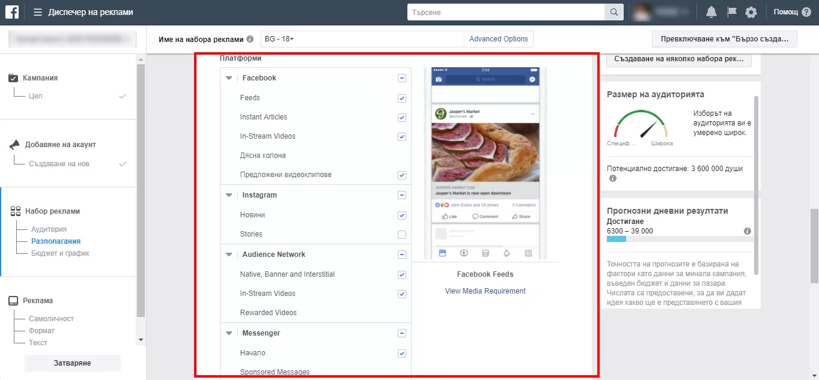Enable Instagram Stories checkbox

coord(402,235)
